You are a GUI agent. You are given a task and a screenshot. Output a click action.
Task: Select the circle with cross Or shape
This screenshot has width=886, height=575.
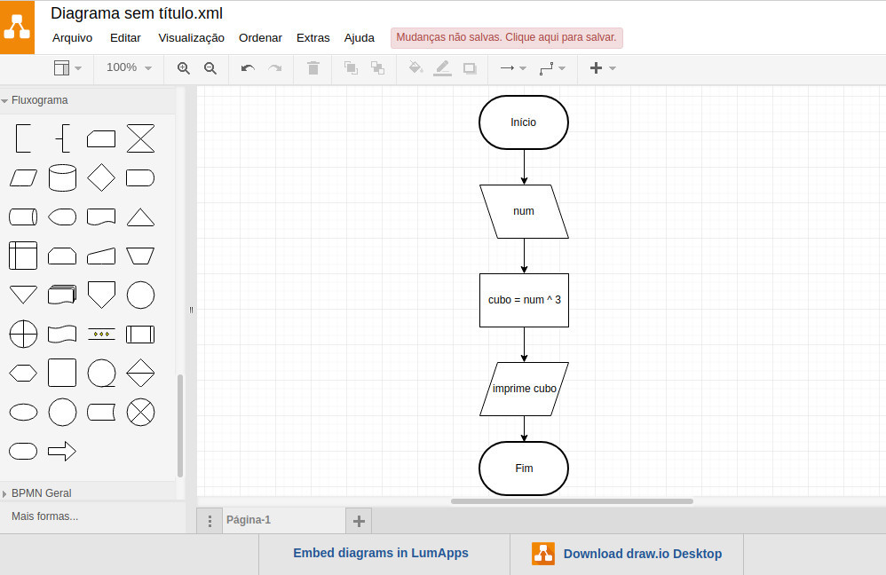coord(23,334)
